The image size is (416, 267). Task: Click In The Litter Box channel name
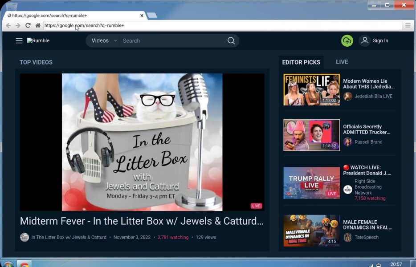[69, 237]
